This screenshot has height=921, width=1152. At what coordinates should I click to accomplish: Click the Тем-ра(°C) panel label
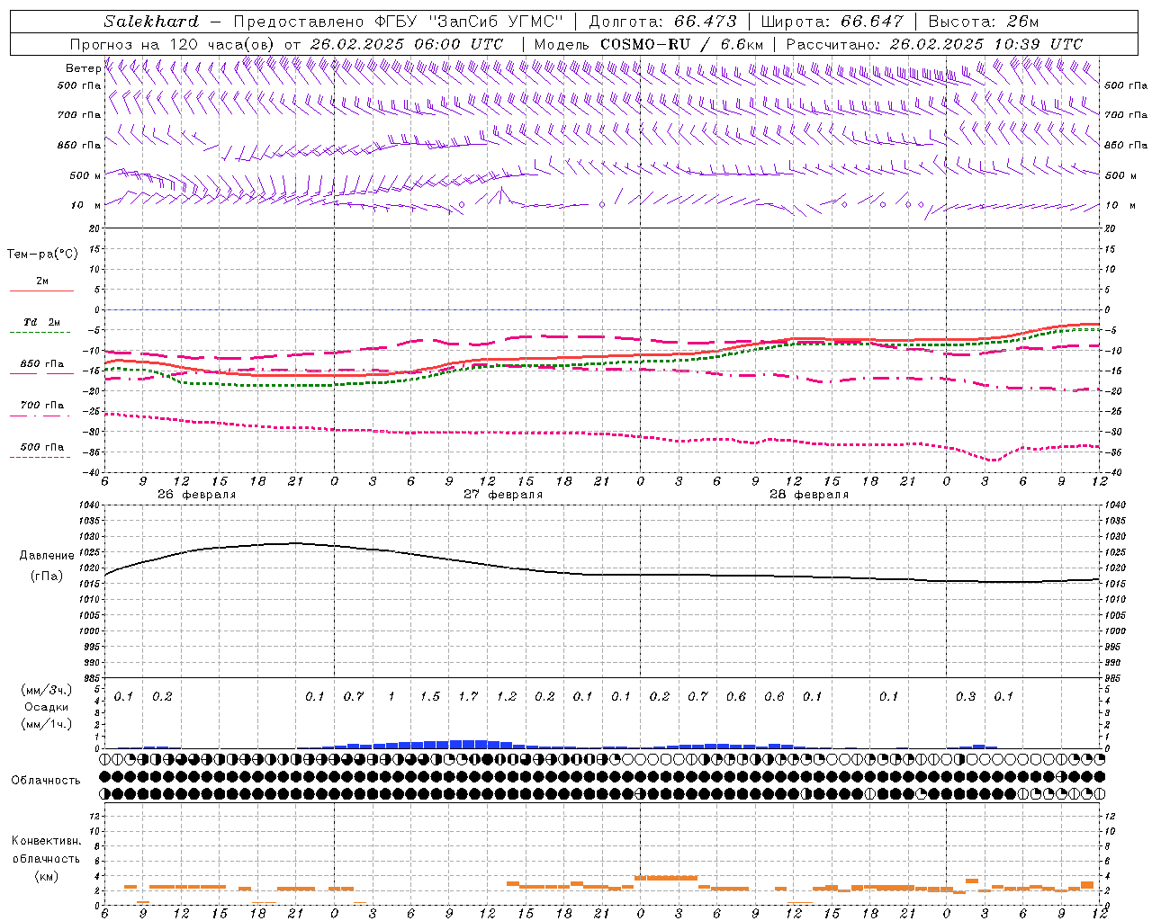coord(42,255)
